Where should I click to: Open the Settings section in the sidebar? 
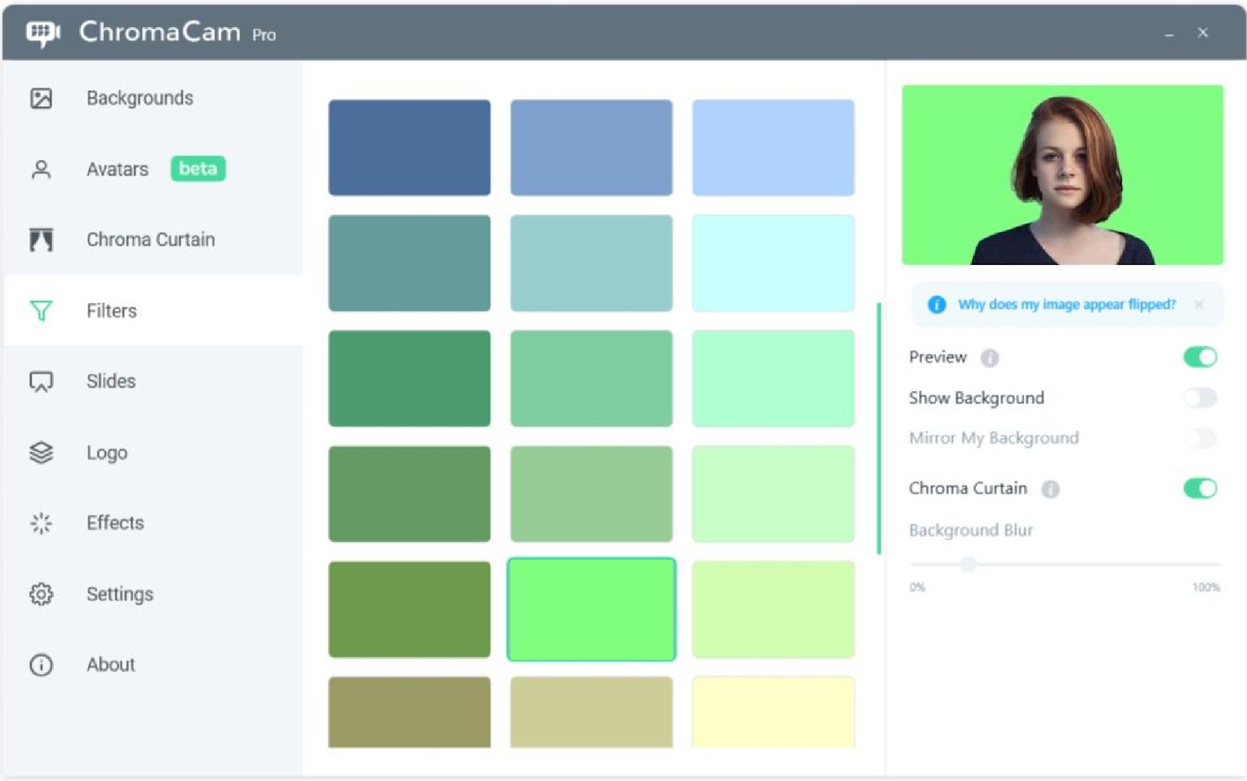[x=120, y=594]
